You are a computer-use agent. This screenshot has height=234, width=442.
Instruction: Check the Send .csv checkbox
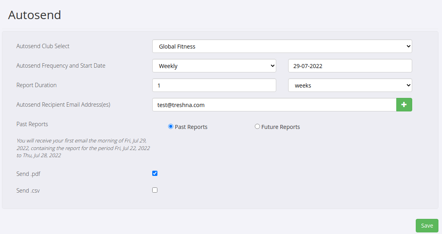point(155,190)
